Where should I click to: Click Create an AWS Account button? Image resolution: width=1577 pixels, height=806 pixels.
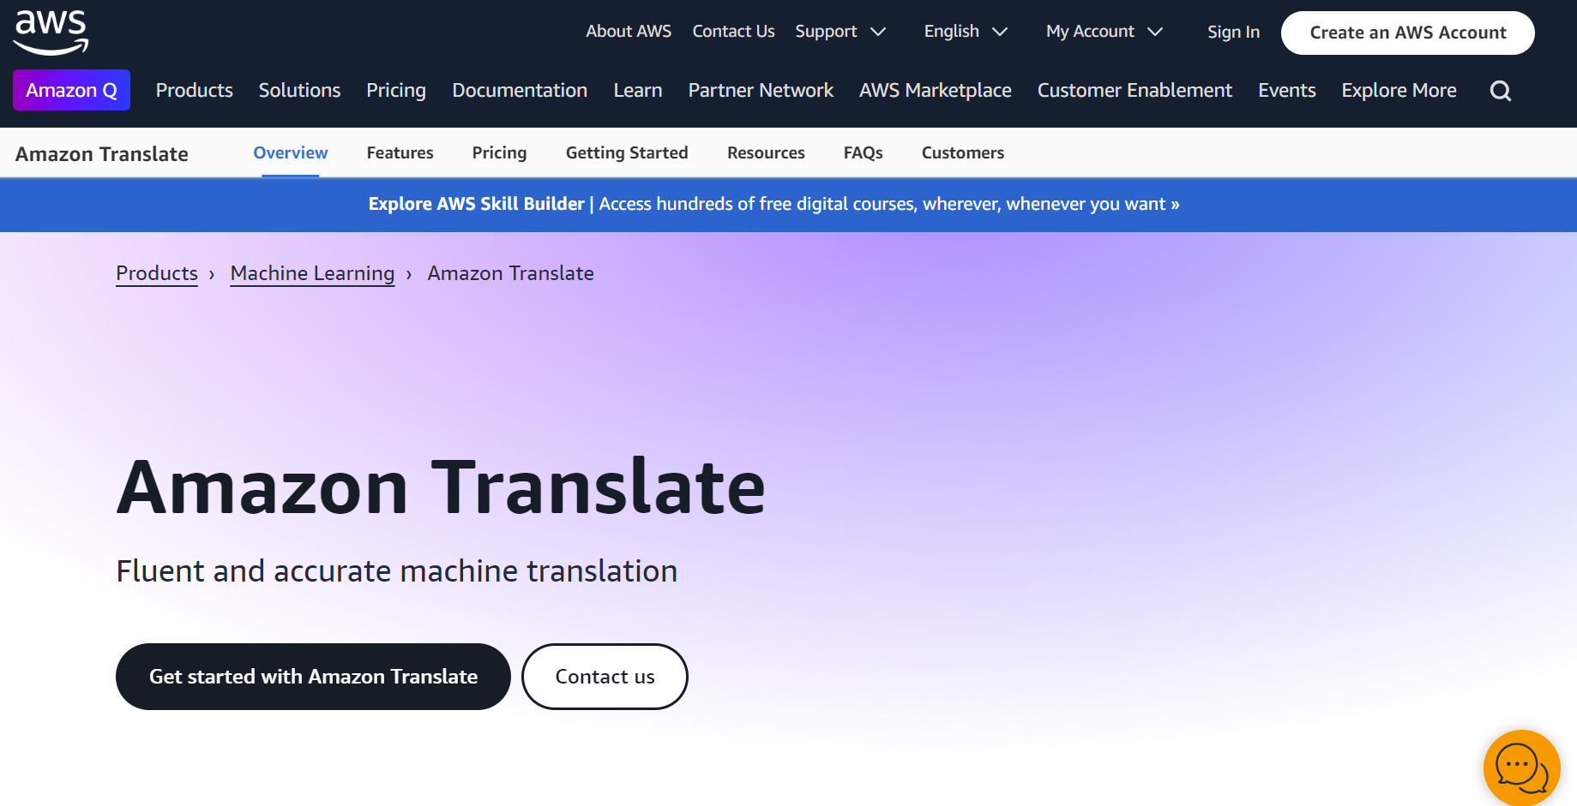(x=1407, y=33)
